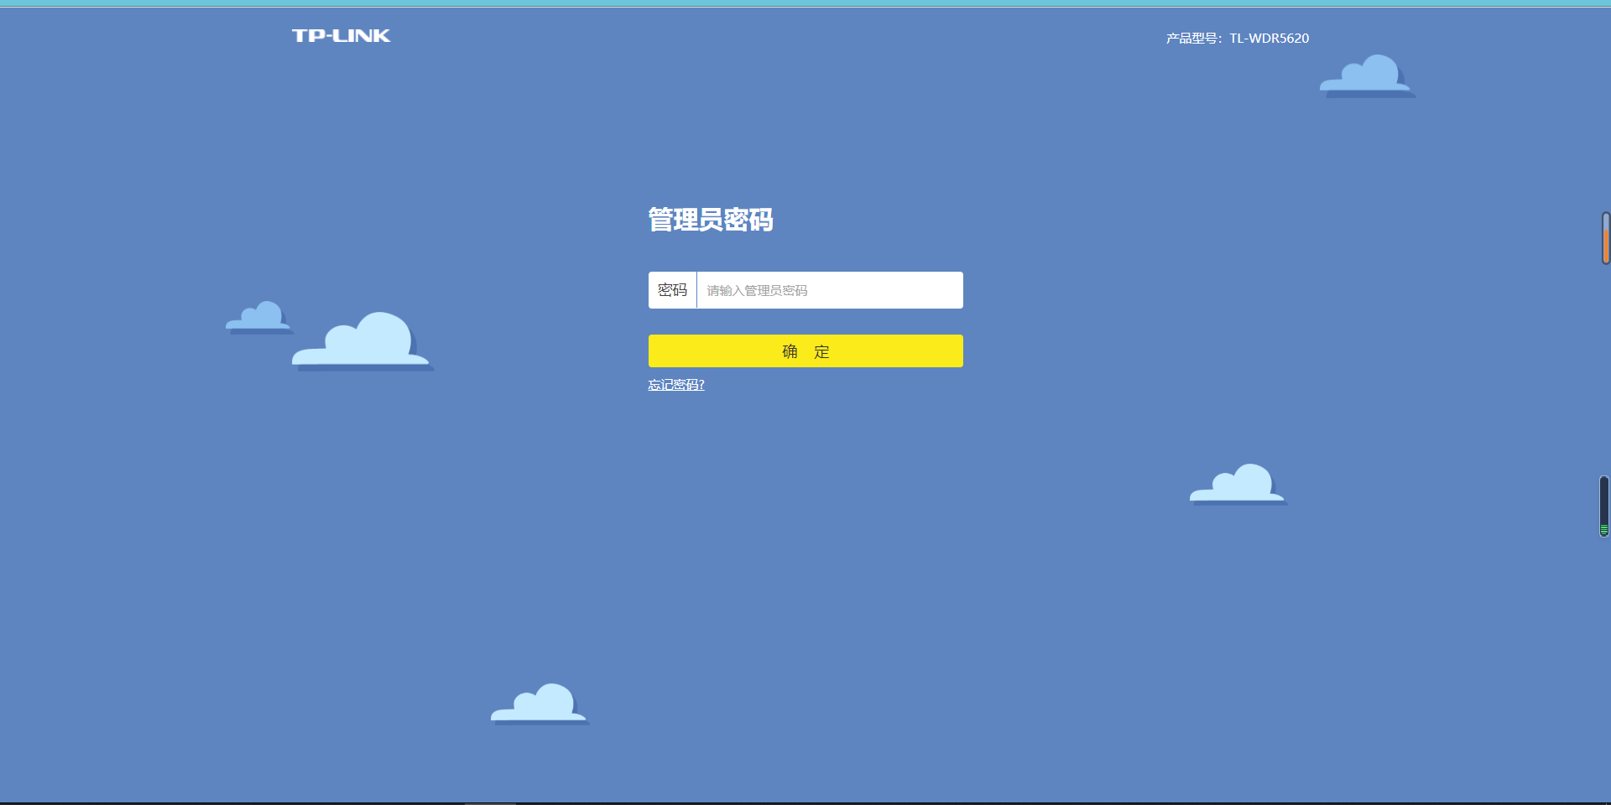Open the 忘记密码? link
The width and height of the screenshot is (1611, 805).
pyautogui.click(x=675, y=385)
